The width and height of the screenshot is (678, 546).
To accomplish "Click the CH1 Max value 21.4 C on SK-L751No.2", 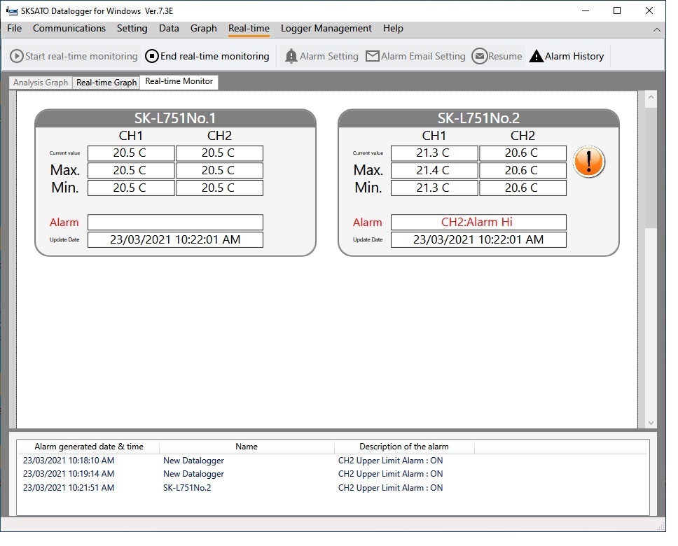I will pyautogui.click(x=434, y=170).
